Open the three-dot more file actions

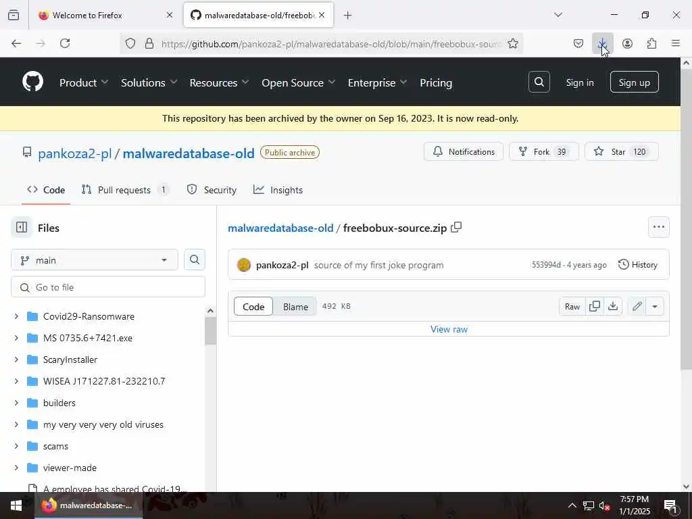[x=658, y=227]
